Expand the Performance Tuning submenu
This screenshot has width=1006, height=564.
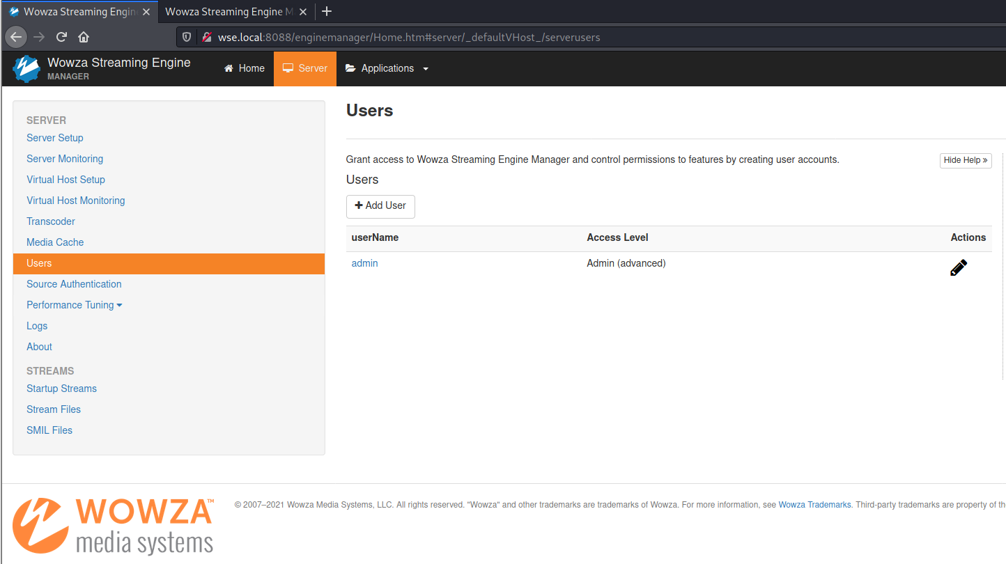tap(75, 305)
